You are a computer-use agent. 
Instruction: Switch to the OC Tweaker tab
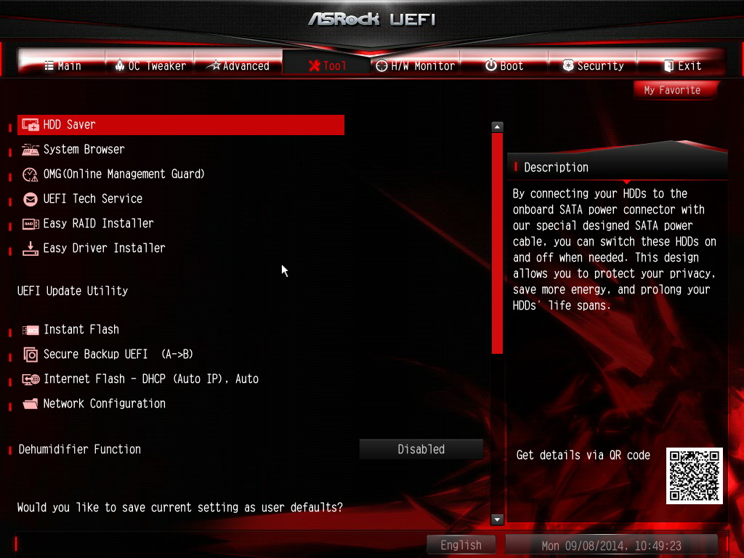point(150,63)
